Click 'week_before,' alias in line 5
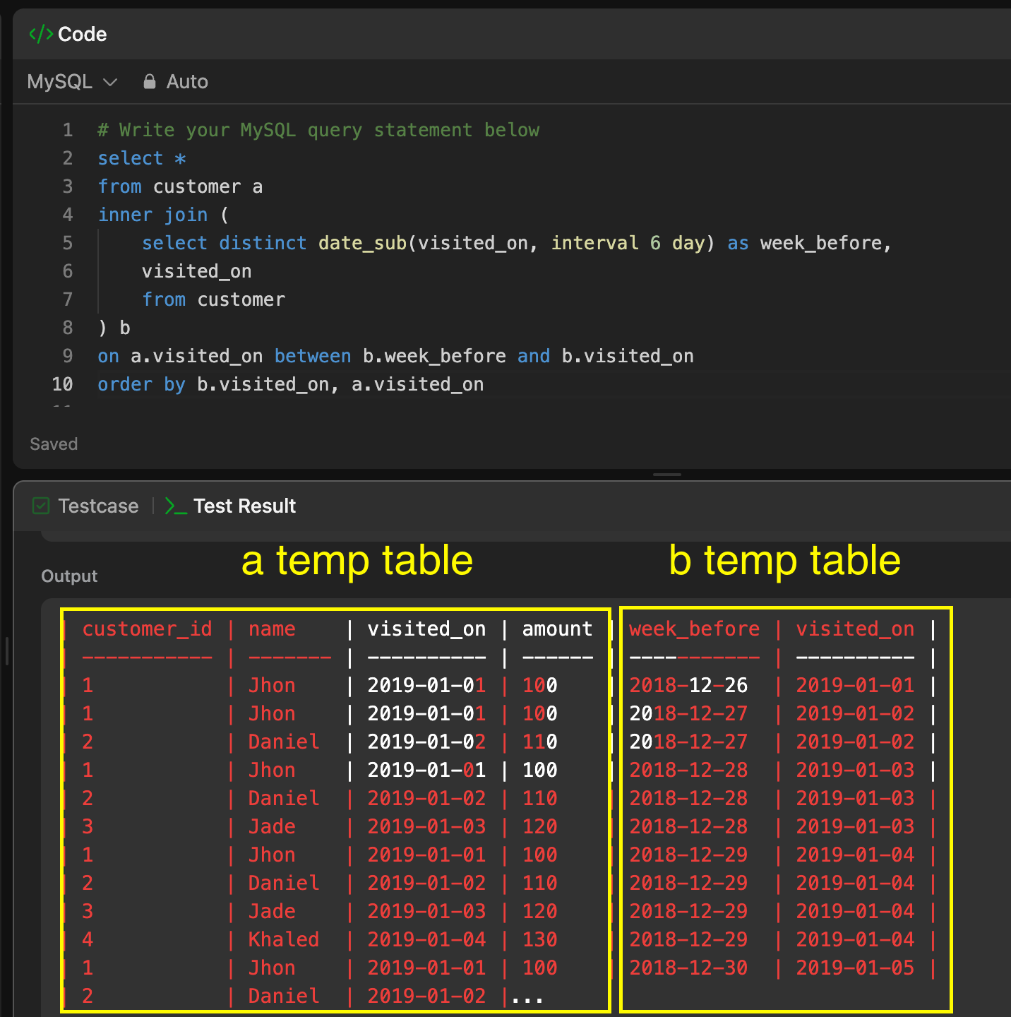Viewport: 1011px width, 1017px height. [x=826, y=243]
